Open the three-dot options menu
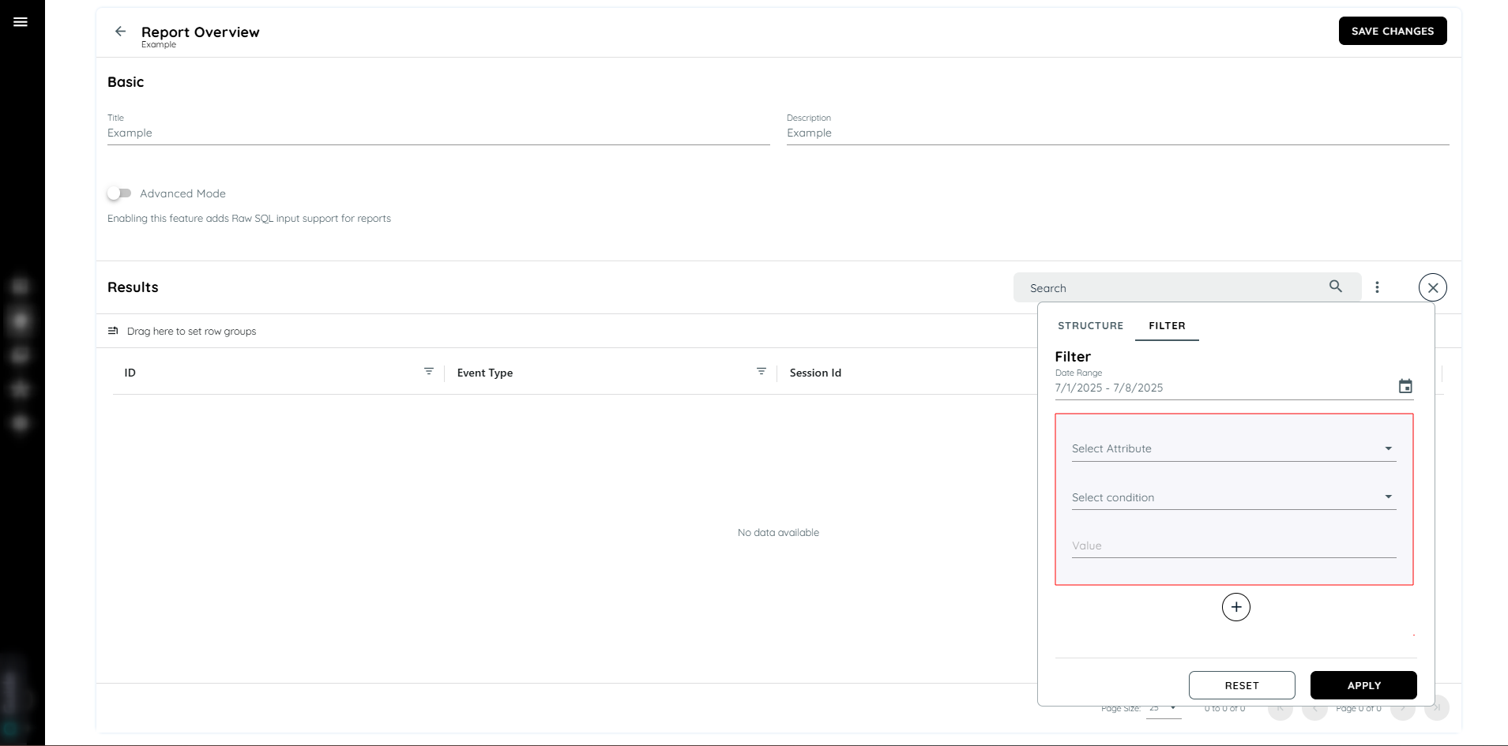Screen dimensions: 1508x746 [x=1377, y=287]
